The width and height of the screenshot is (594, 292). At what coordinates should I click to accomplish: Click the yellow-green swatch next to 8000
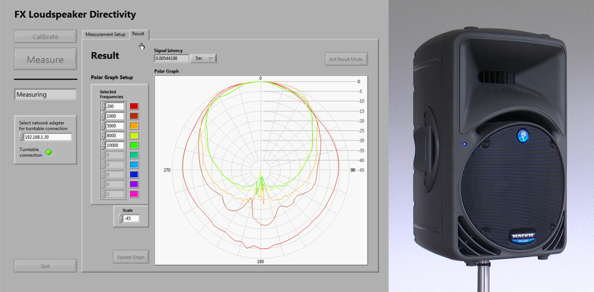[x=134, y=136]
